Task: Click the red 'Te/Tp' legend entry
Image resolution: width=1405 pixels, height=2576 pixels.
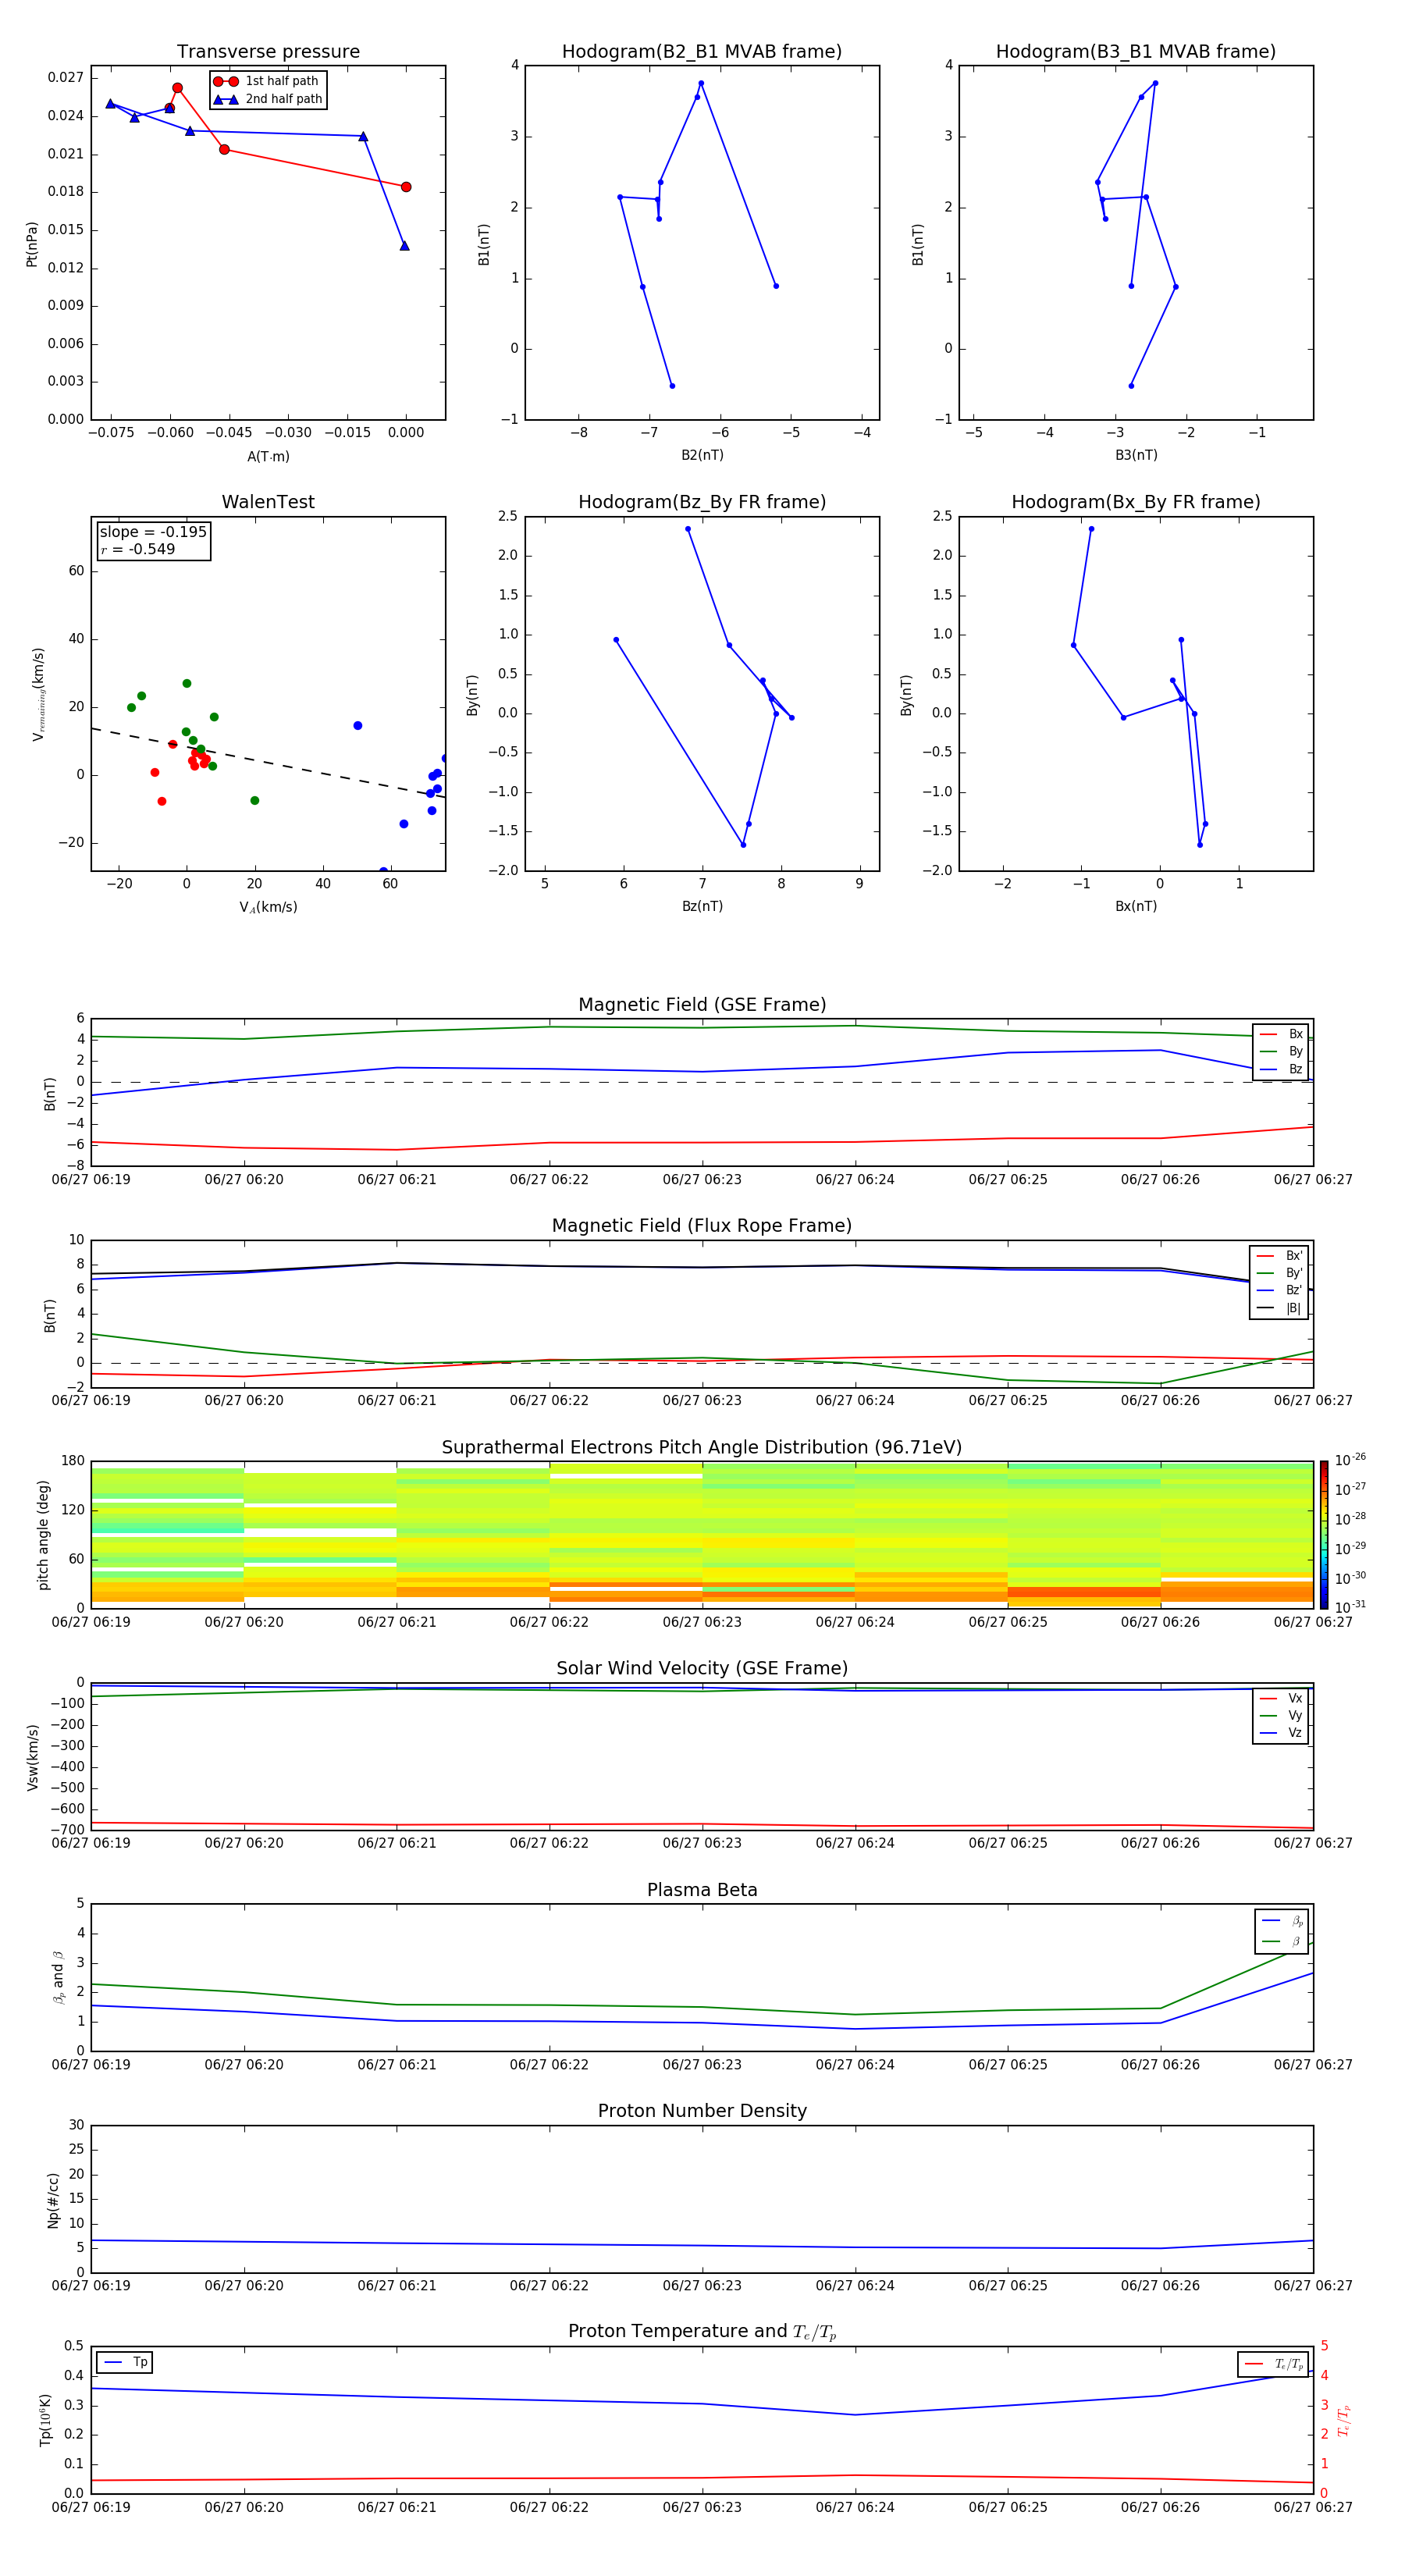Action: click(x=1274, y=2364)
